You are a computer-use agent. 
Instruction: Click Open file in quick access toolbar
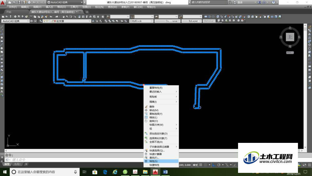pos(15,3)
